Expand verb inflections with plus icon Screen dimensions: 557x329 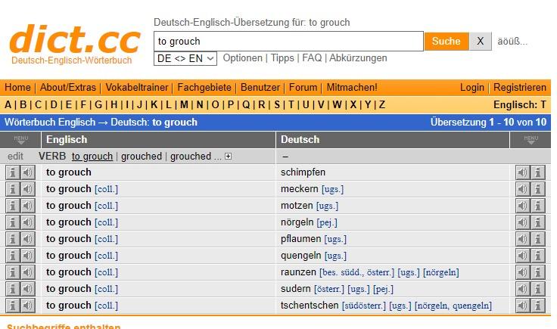pyautogui.click(x=229, y=157)
